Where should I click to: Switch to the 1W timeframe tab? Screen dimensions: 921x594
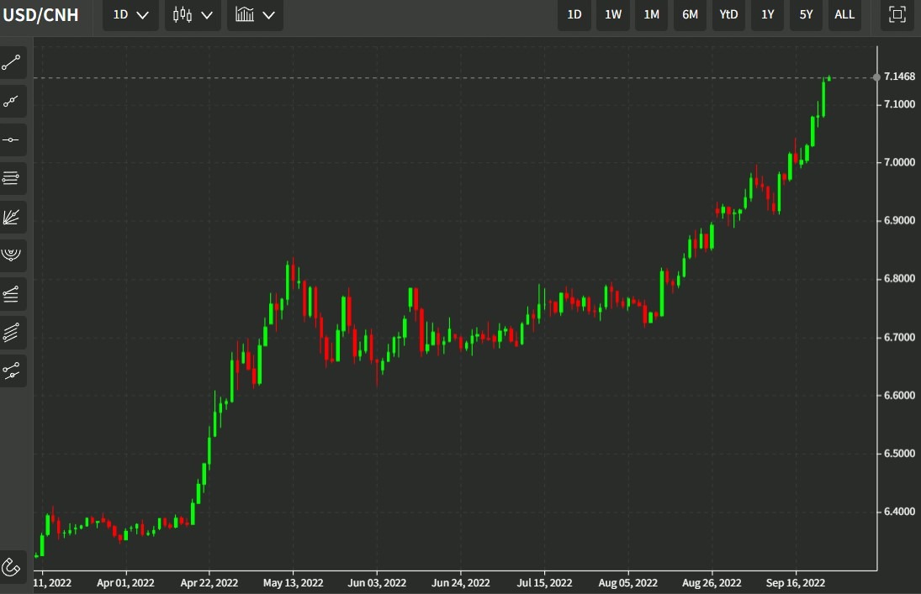(x=612, y=14)
